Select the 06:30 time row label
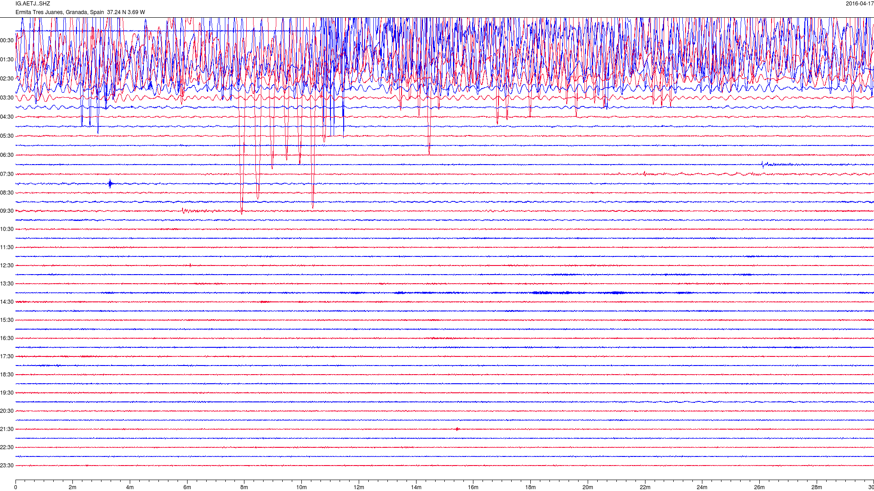Screen dimensions: 874x491 (7, 155)
